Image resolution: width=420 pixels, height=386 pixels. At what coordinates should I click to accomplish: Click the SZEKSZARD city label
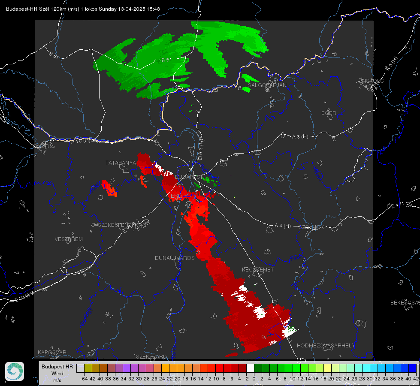tap(151, 356)
